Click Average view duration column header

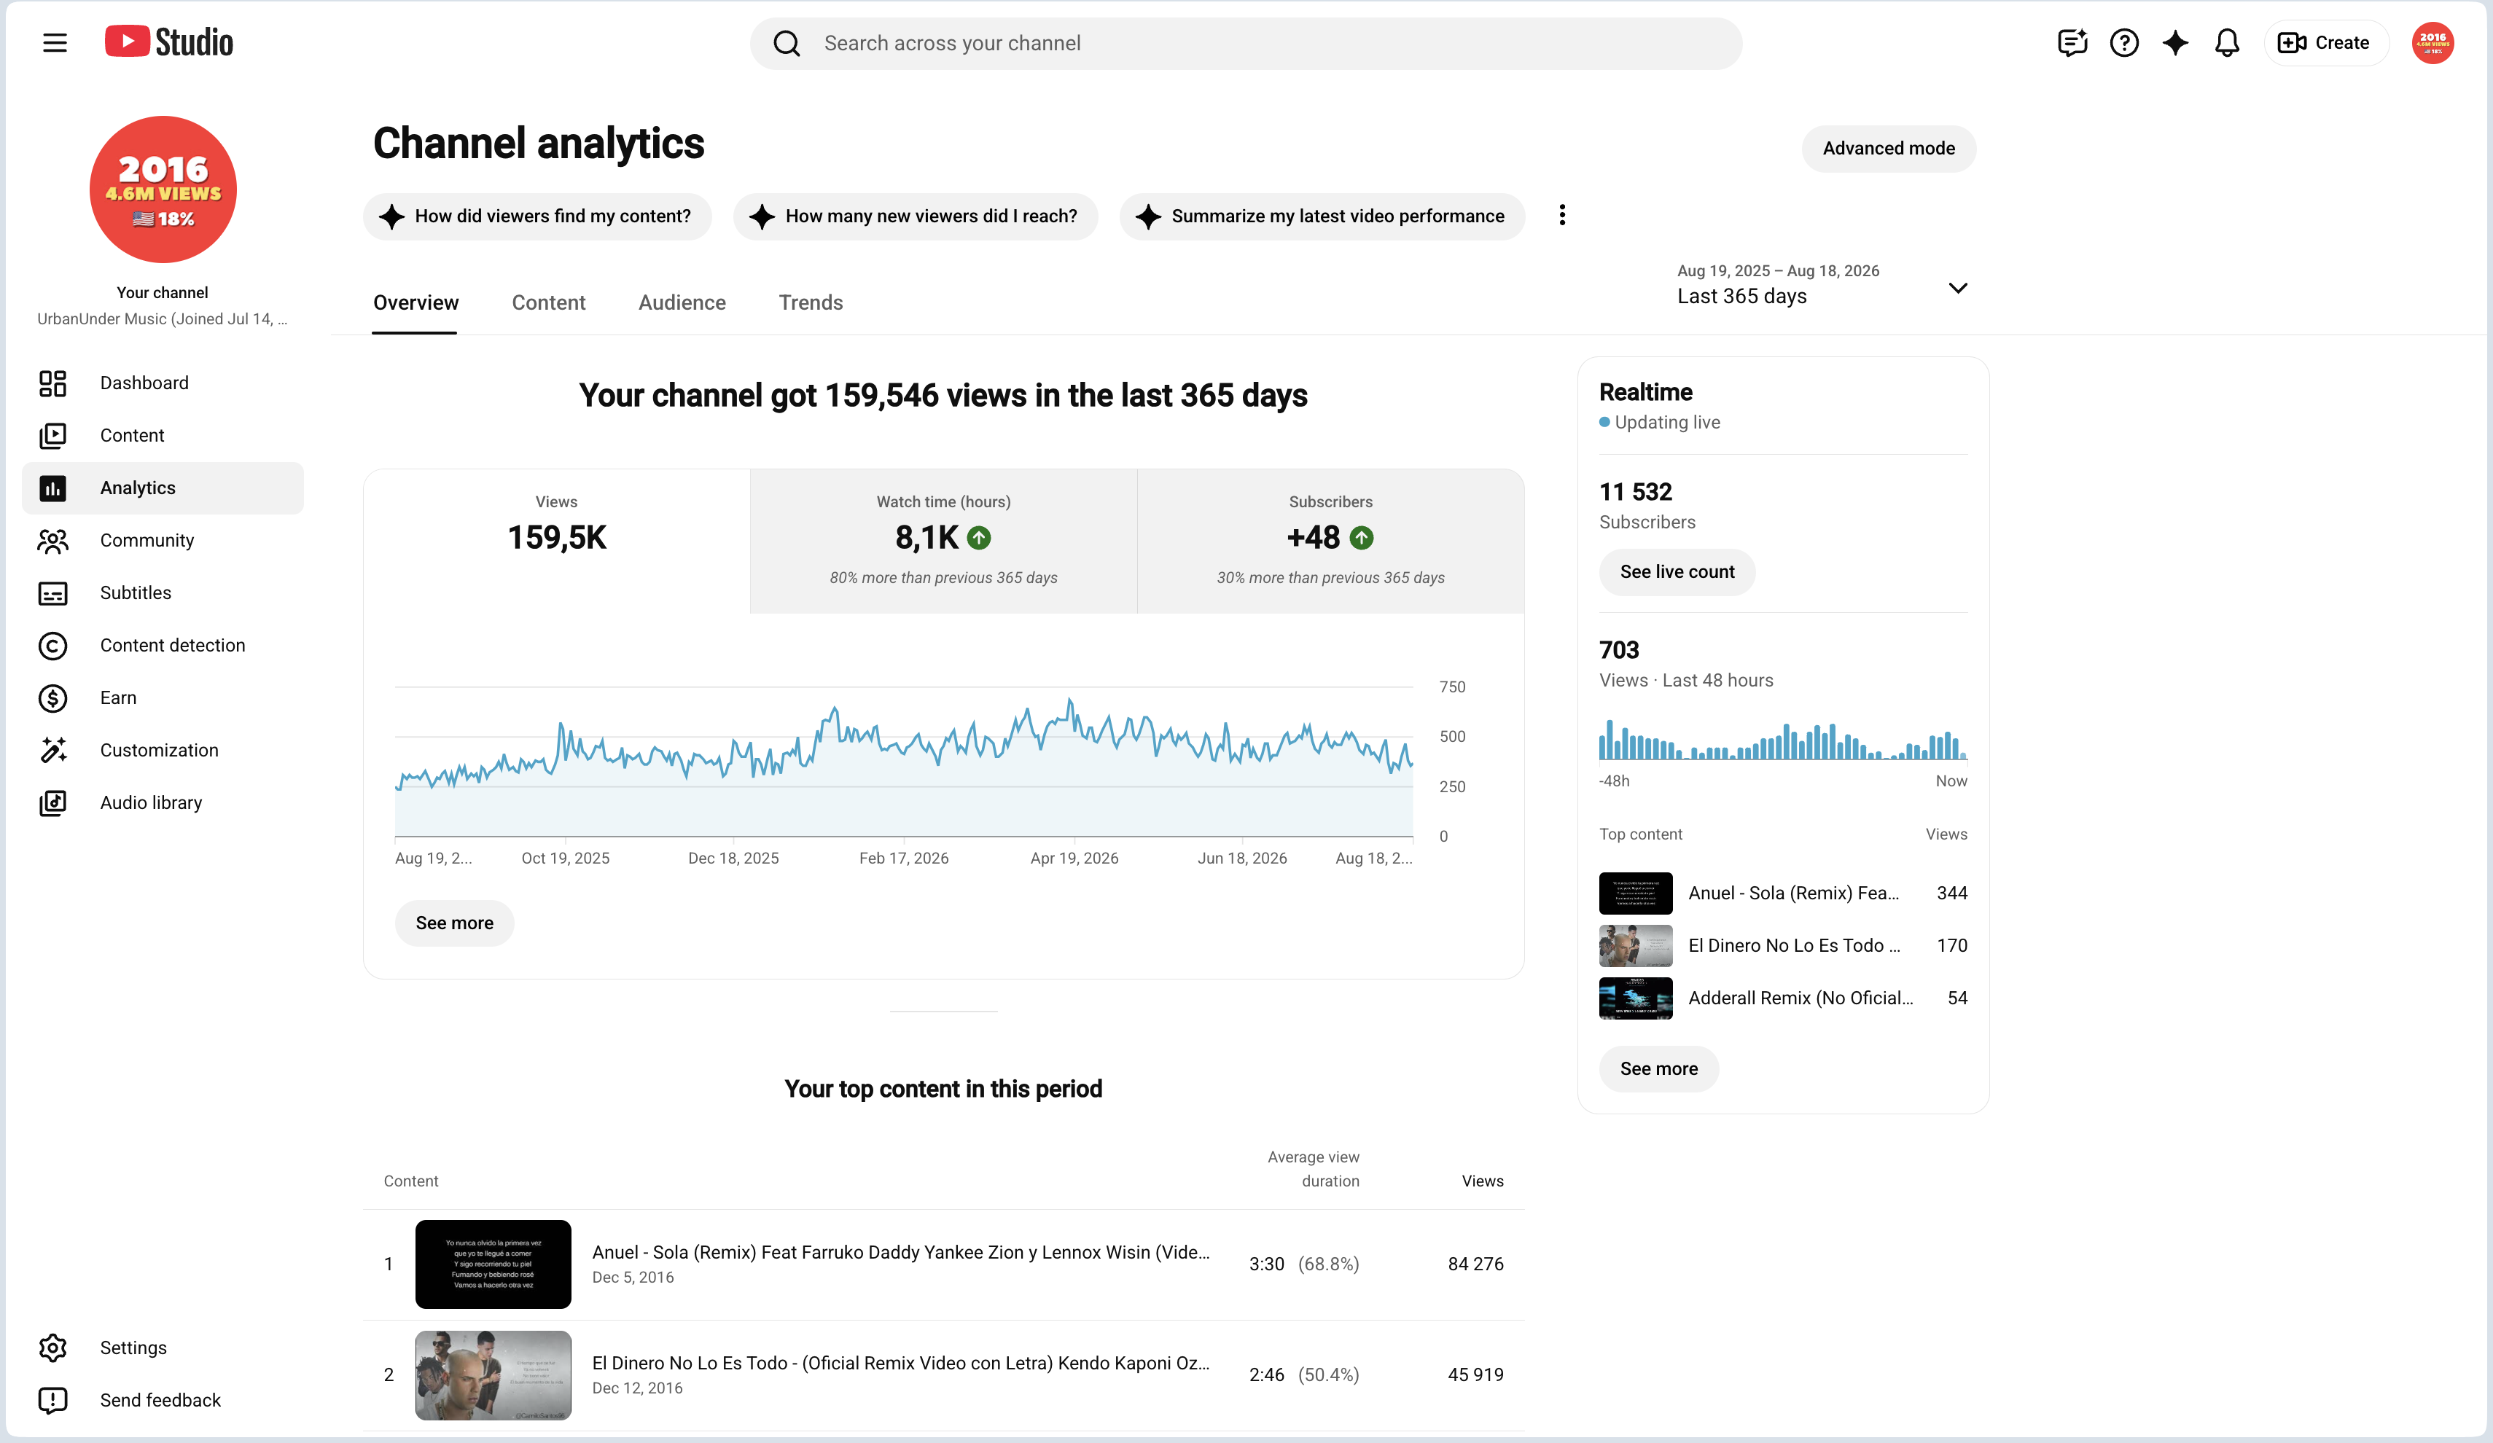[x=1313, y=1169]
